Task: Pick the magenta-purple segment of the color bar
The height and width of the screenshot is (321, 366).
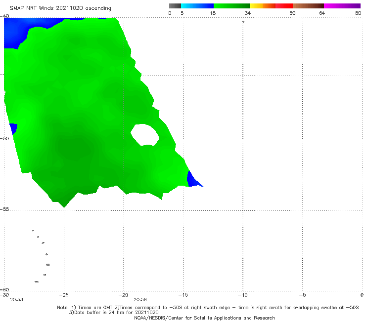Action: click(342, 6)
